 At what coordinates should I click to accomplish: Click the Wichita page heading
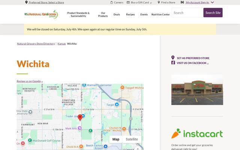point(33,64)
